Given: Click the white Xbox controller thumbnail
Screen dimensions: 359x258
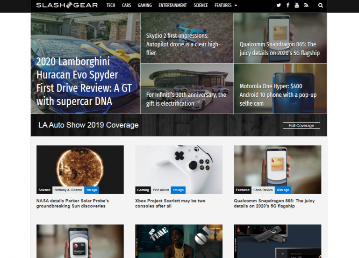Looking at the screenshot, I should point(179,169).
